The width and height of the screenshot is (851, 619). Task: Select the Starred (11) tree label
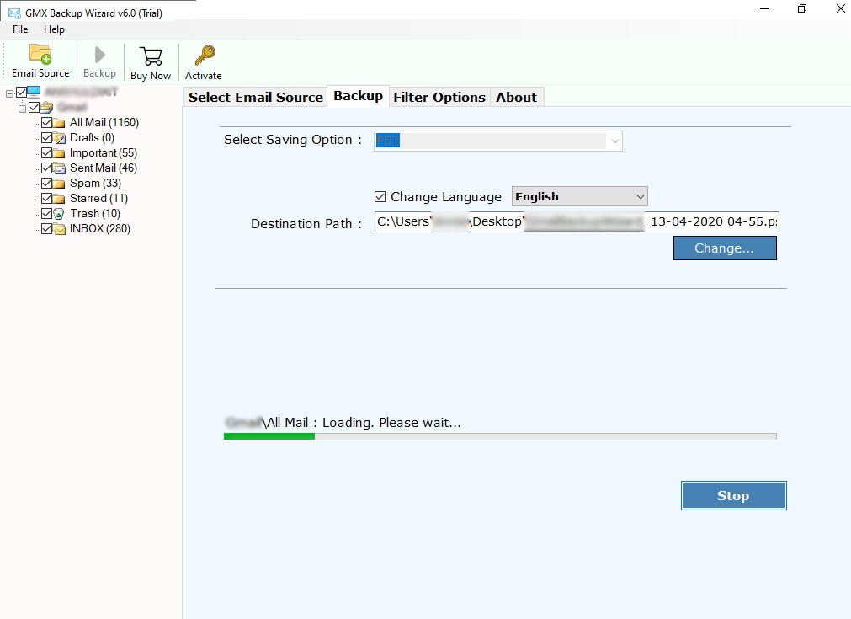(x=98, y=198)
